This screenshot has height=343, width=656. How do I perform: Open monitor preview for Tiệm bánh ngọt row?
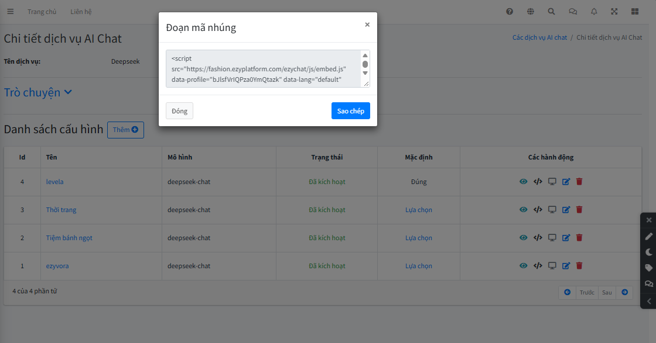(x=552, y=237)
